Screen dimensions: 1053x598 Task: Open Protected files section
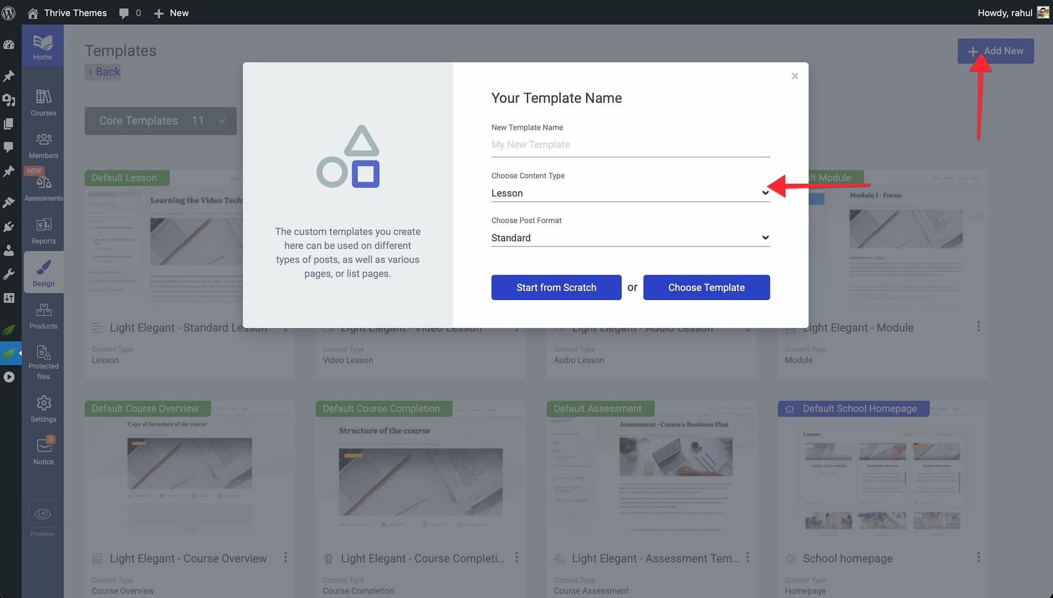[x=43, y=362]
